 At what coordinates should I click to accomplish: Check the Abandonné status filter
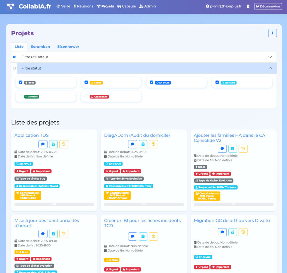(x=86, y=97)
